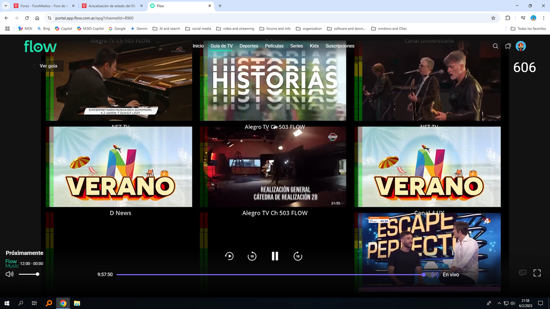Click the Canal 4 UY label
This screenshot has height=309, width=550.
(429, 213)
